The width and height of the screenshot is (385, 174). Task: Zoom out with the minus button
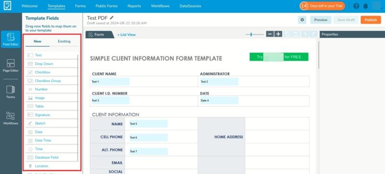point(270,34)
